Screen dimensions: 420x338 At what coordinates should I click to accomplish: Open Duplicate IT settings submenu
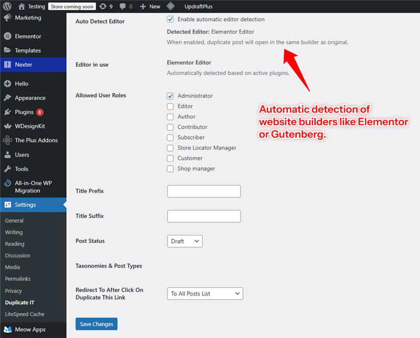[19, 302]
